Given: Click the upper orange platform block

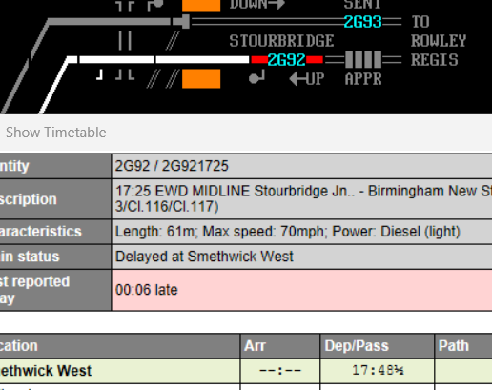Looking at the screenshot, I should (201, 6).
